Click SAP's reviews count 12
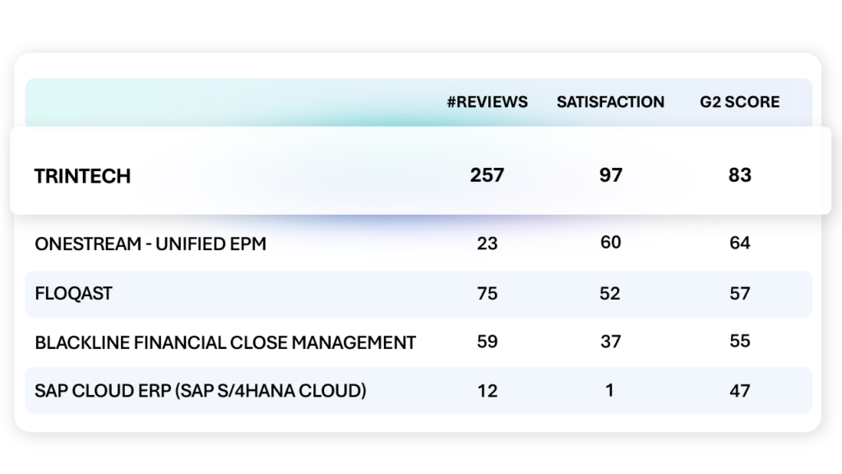Screen dimensions: 842x474 point(487,391)
